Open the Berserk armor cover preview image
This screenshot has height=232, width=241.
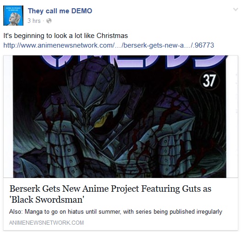[x=120, y=117]
